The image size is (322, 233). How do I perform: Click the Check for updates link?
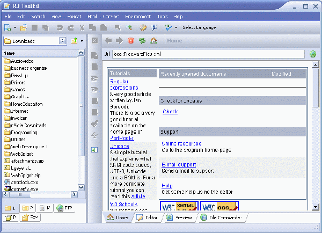[170, 112]
